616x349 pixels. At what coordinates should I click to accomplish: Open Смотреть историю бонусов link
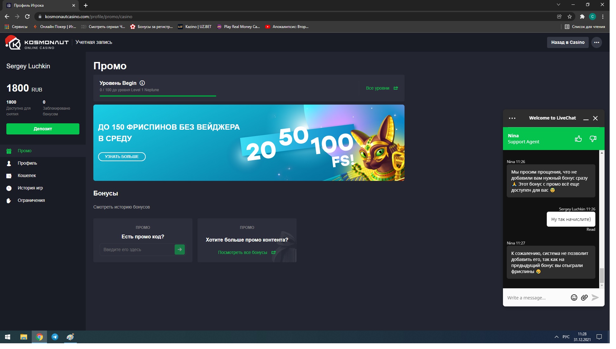click(x=122, y=207)
